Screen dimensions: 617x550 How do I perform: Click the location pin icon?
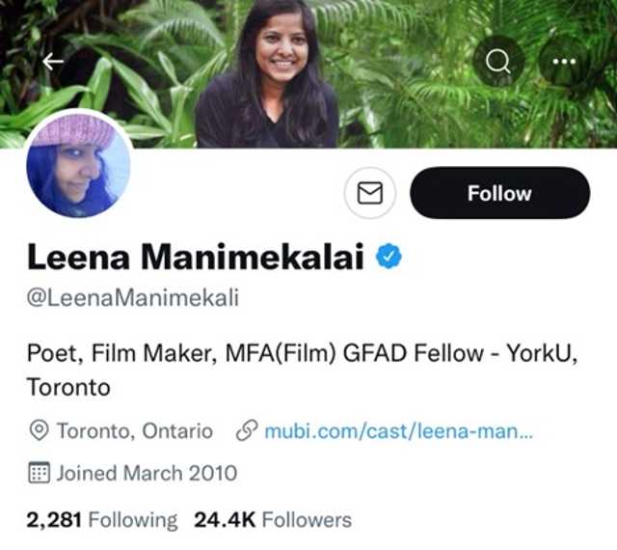pos(40,431)
